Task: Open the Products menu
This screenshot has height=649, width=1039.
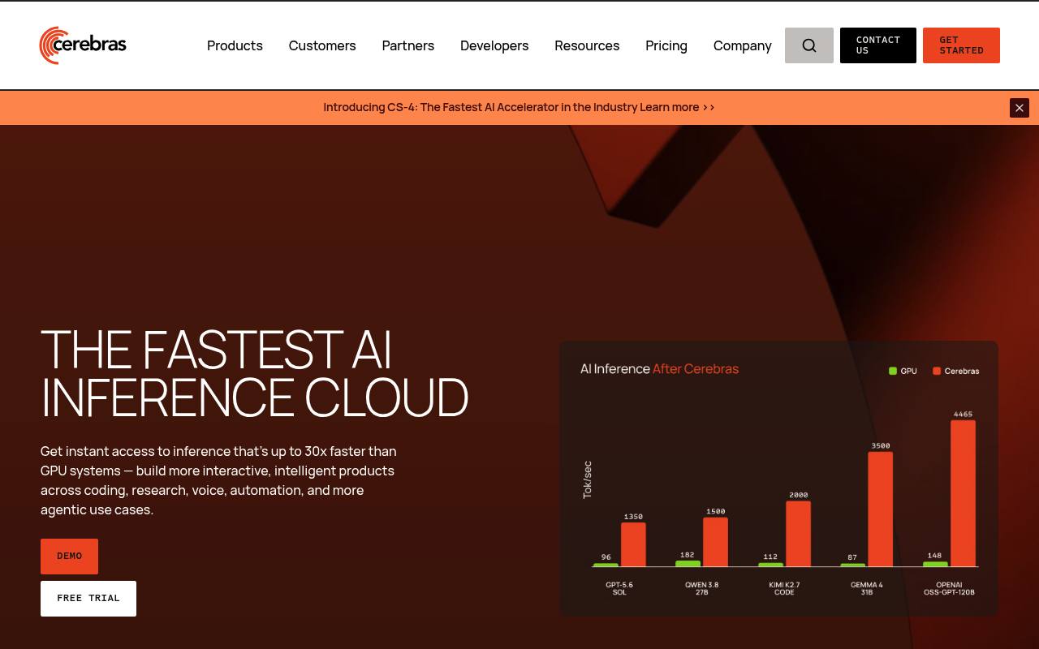Action: 235,45
